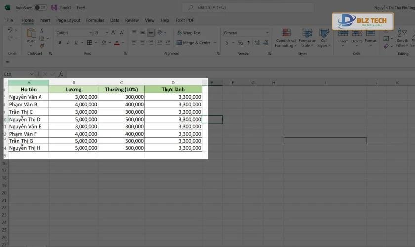Select the cell containing Nguyễn Văn A
This screenshot has width=415, height=247.
[28, 97]
